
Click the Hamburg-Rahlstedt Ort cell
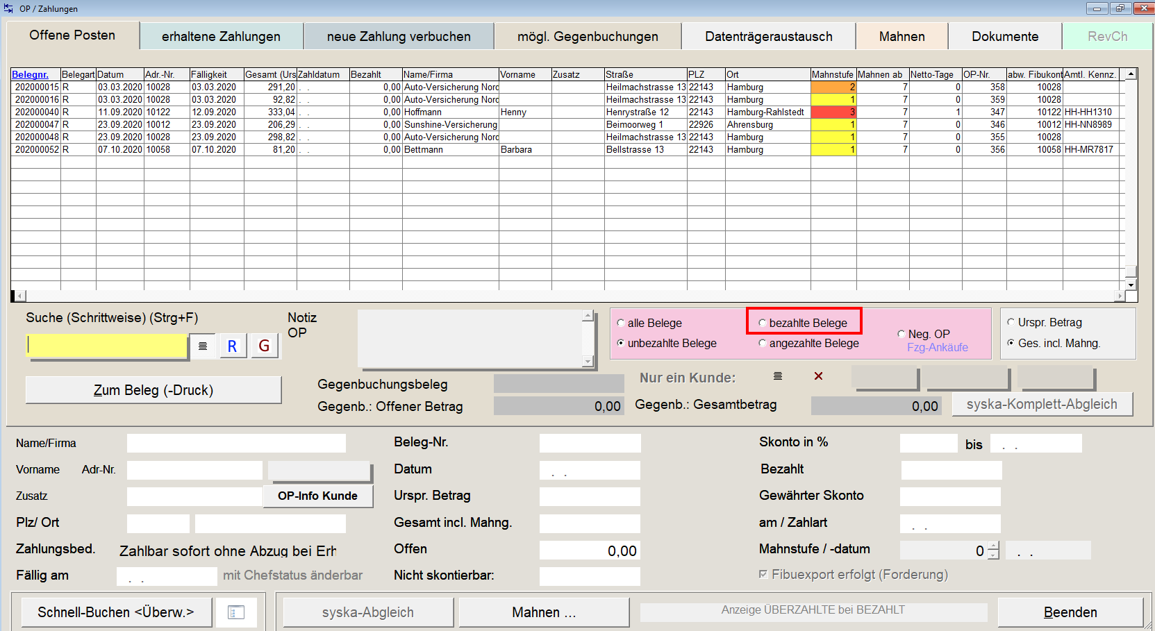coord(767,112)
